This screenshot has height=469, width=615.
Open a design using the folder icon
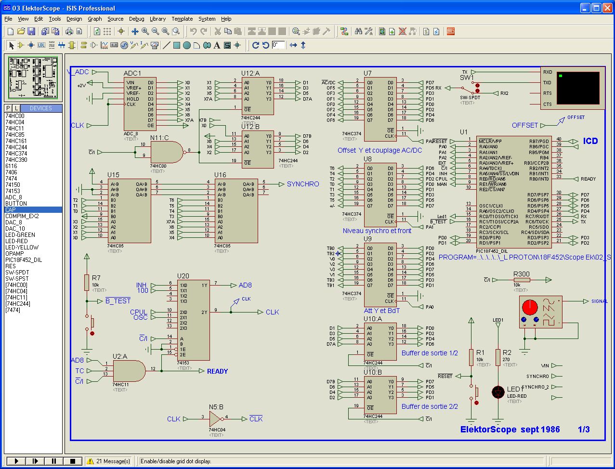[x=21, y=31]
